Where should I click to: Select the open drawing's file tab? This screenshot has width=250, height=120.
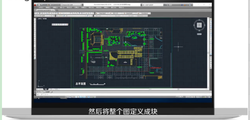[x=45, y=10]
